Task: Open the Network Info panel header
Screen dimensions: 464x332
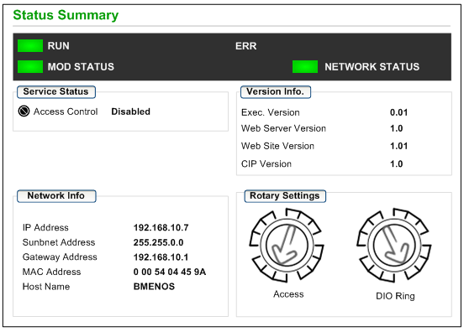Action: click(56, 196)
